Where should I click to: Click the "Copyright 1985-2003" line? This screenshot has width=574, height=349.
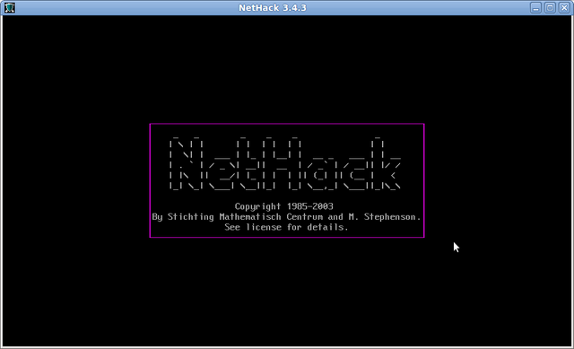click(284, 206)
